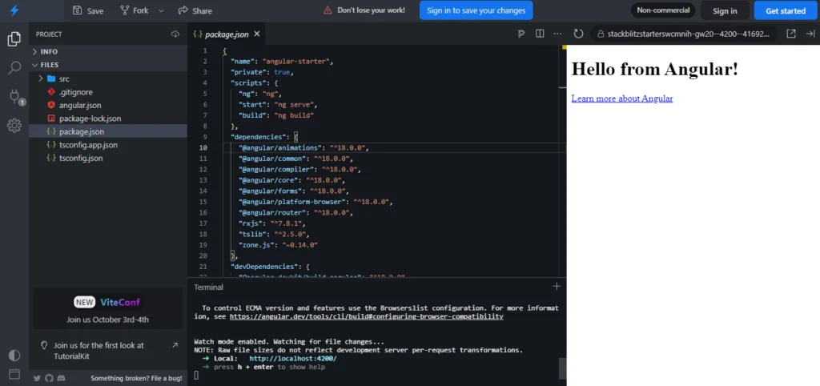Open tsconfig.app.json file
The width and height of the screenshot is (820, 386).
(108, 145)
